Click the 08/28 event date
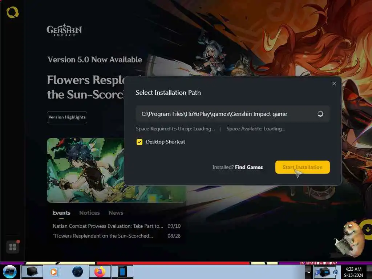The width and height of the screenshot is (372, 279). (174, 236)
